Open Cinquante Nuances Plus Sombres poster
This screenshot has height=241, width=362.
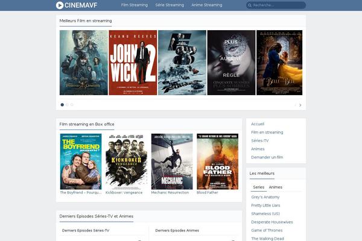tap(231, 63)
